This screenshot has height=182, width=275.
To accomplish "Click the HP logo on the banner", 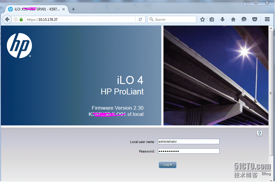I will pyautogui.click(x=19, y=46).
